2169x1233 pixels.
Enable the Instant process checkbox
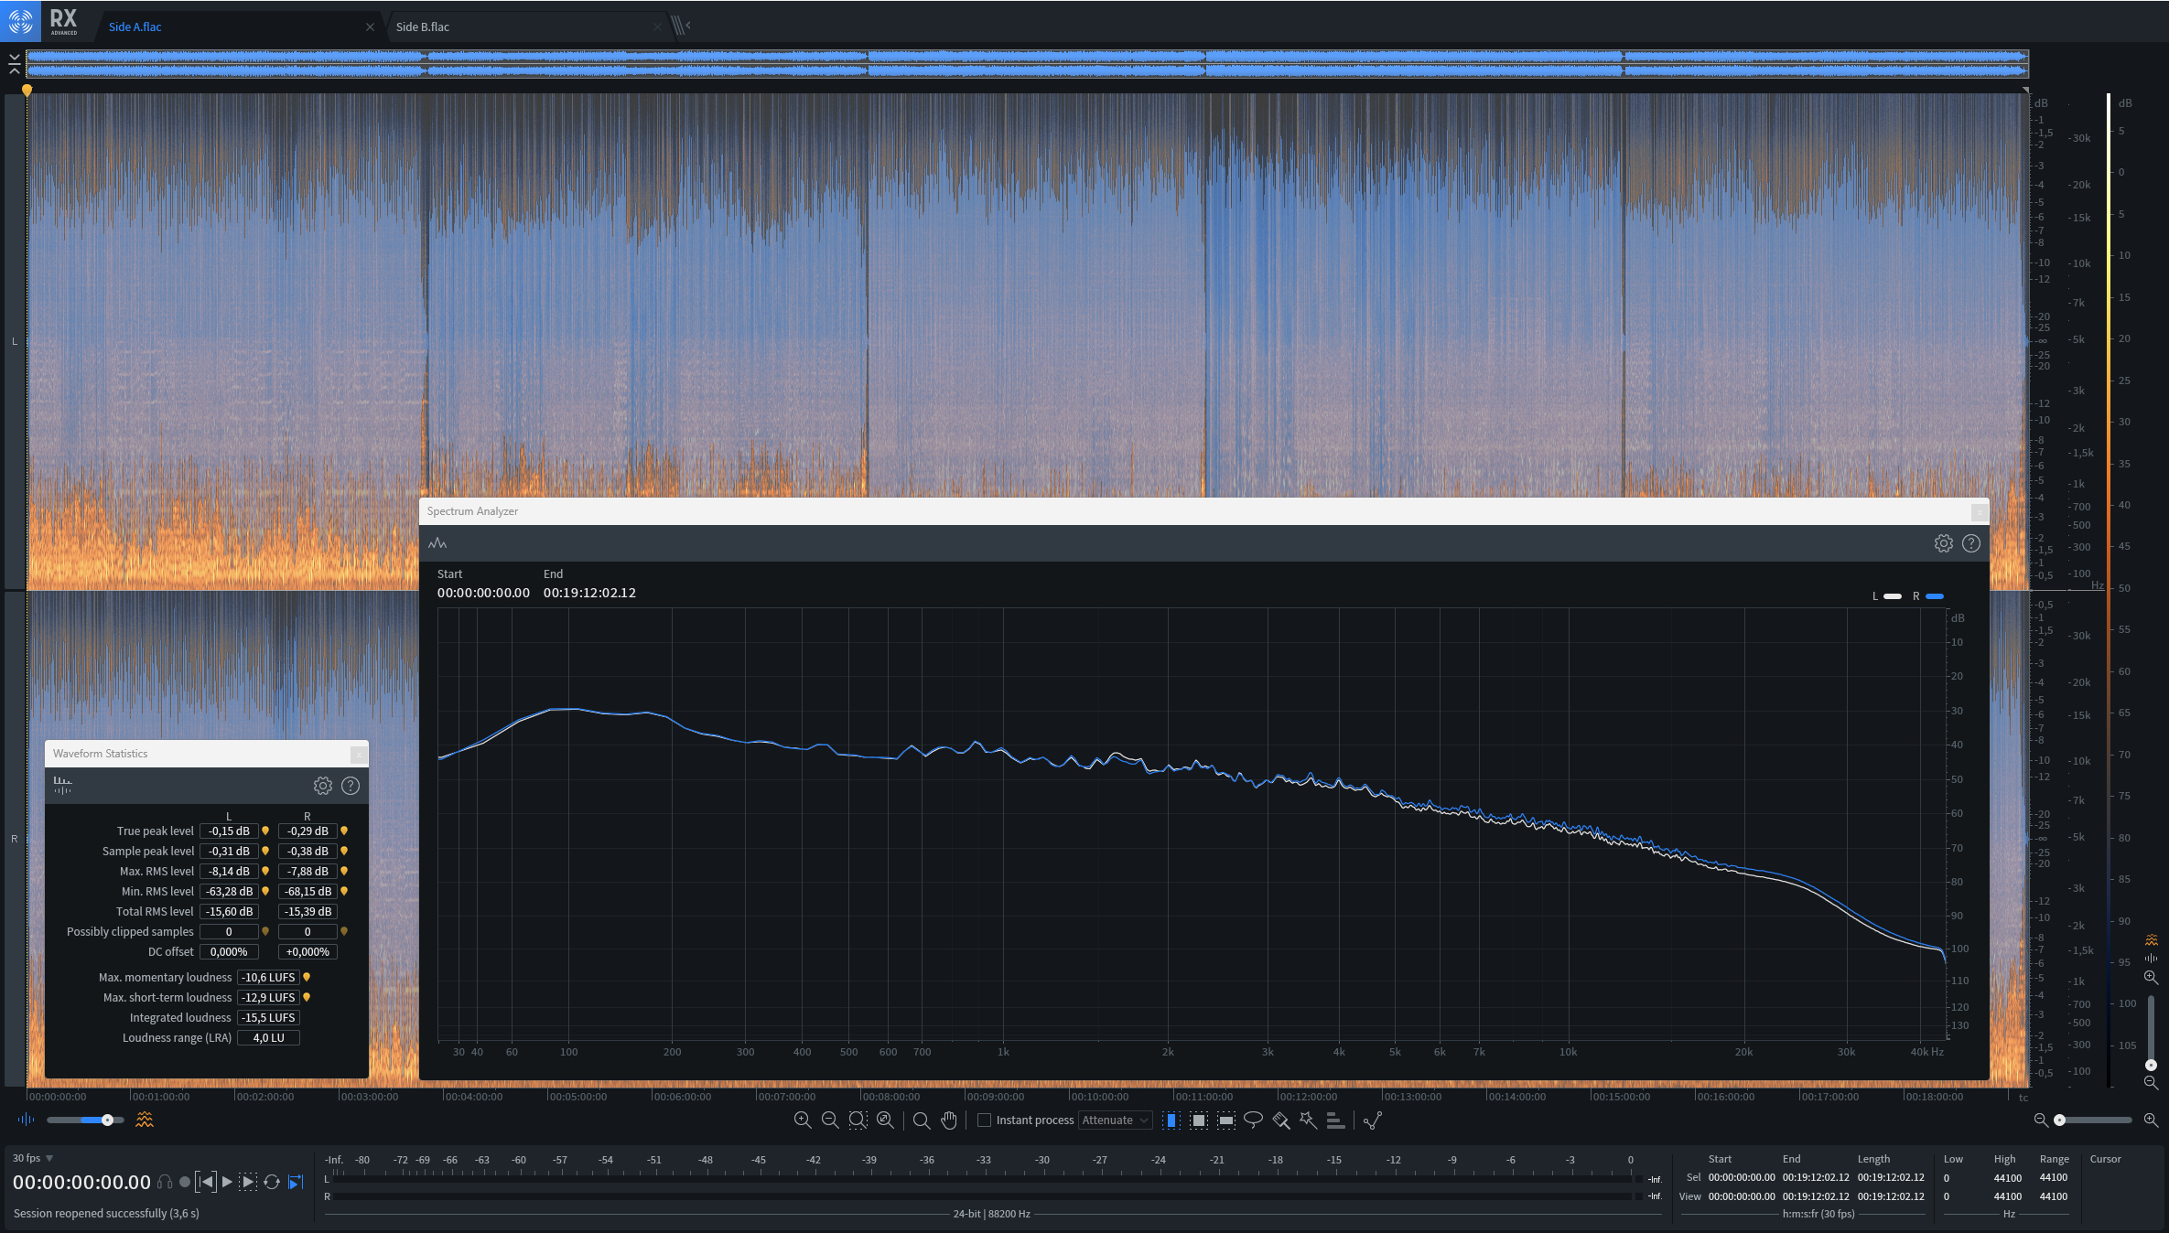985,1120
